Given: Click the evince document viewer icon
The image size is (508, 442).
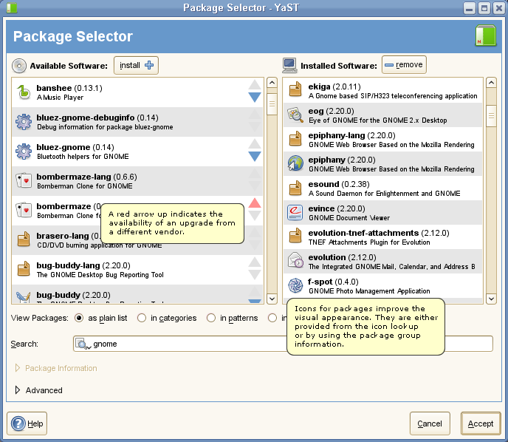Looking at the screenshot, I should coord(295,212).
